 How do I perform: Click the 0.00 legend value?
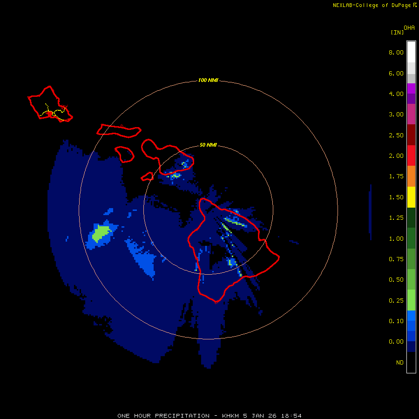[x=396, y=342]
